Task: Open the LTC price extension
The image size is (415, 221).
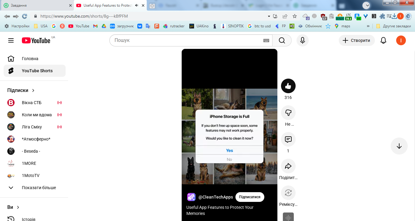Action: tap(348, 17)
